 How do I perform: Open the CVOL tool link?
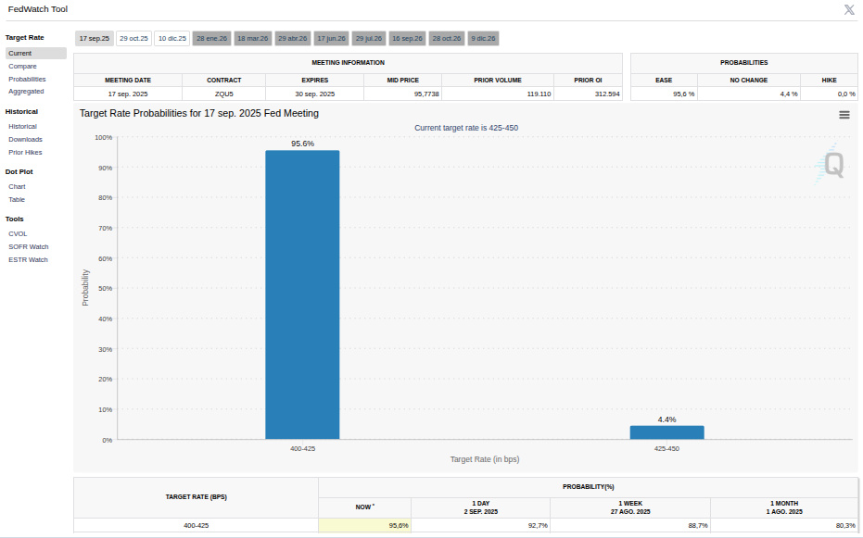pos(18,234)
